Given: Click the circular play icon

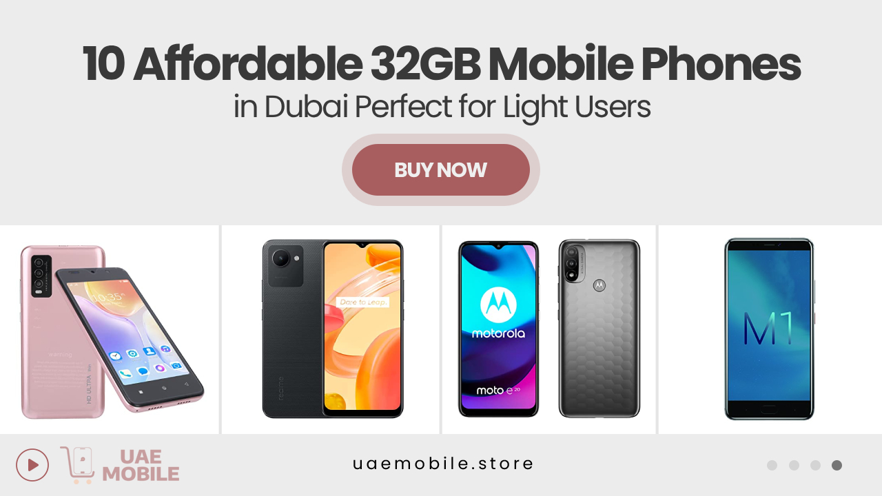Looking at the screenshot, I should (32, 465).
